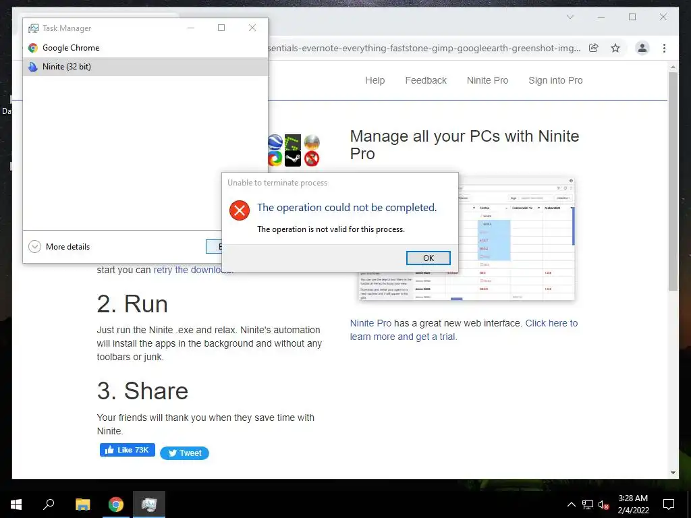Image resolution: width=691 pixels, height=518 pixels.
Task: Click the Ninite Pro link below the screenshot
Action: coord(370,323)
